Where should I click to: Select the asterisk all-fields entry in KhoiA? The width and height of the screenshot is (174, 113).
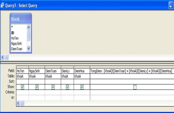(12, 27)
